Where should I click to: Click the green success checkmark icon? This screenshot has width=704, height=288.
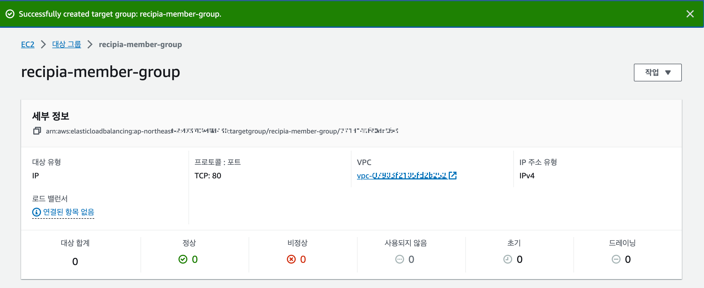pos(10,14)
